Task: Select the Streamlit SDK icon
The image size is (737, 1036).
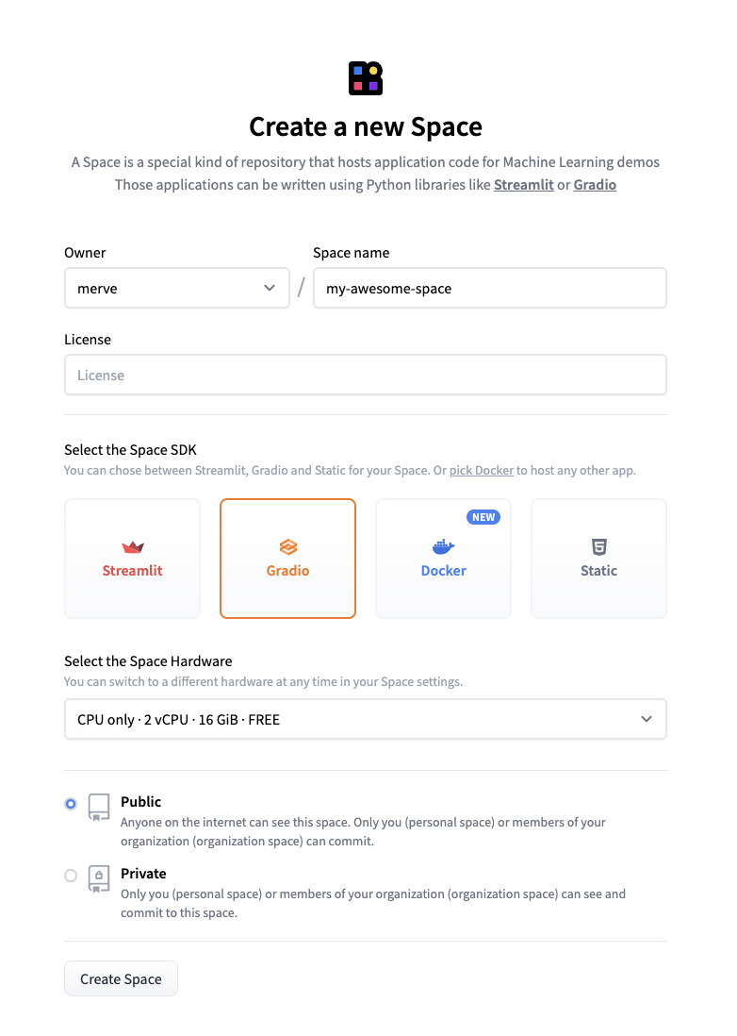Action: point(133,547)
